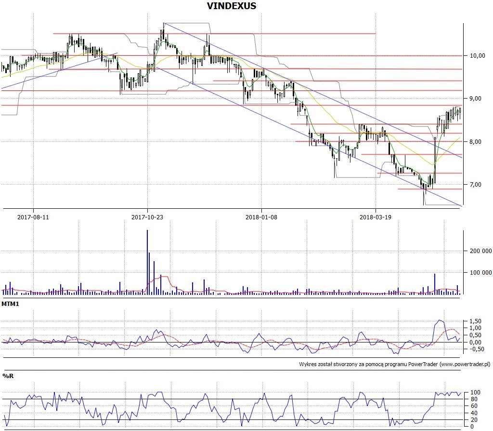Click the 9,00 price axis label
Image resolution: width=493 pixels, height=431 pixels.
(x=475, y=98)
